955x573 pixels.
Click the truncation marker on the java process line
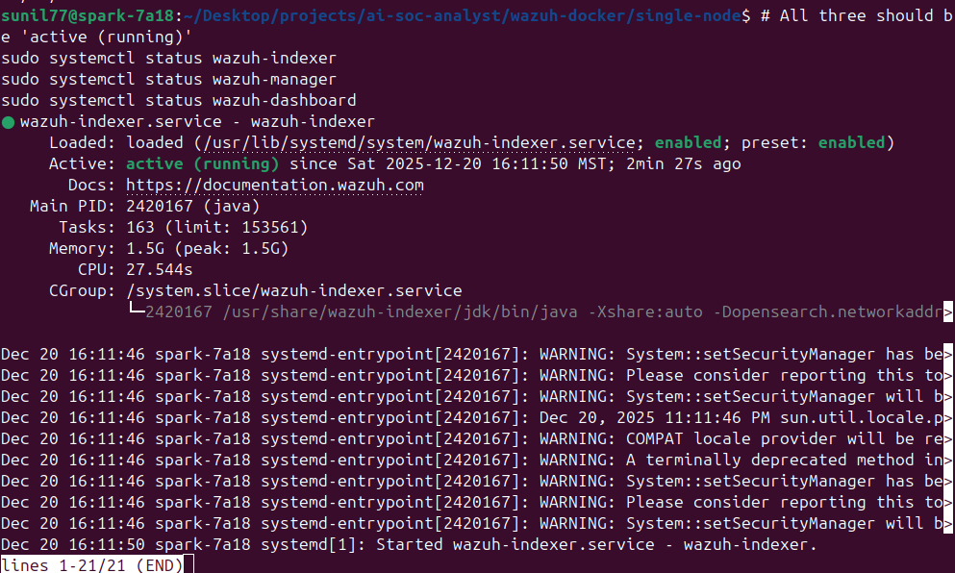pyautogui.click(x=947, y=312)
